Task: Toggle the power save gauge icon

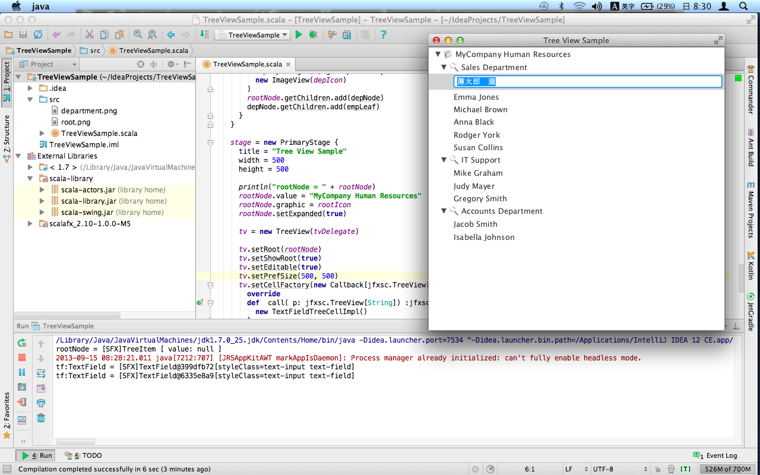Action: coord(491,469)
